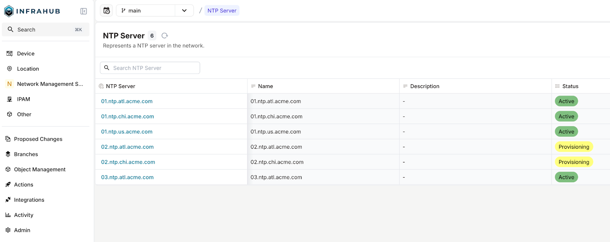Click the IPAM icon

10,99
